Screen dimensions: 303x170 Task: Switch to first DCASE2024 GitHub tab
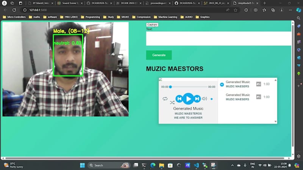99,3
